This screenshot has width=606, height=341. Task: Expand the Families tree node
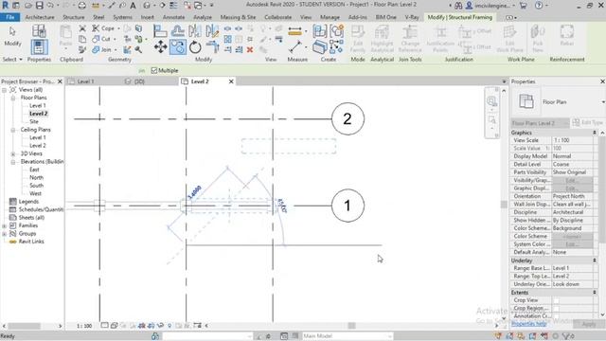[4, 225]
